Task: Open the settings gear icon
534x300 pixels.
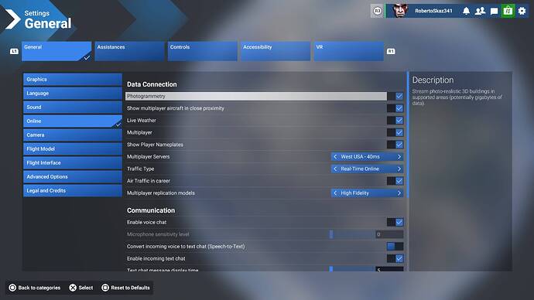Action: pyautogui.click(x=522, y=11)
